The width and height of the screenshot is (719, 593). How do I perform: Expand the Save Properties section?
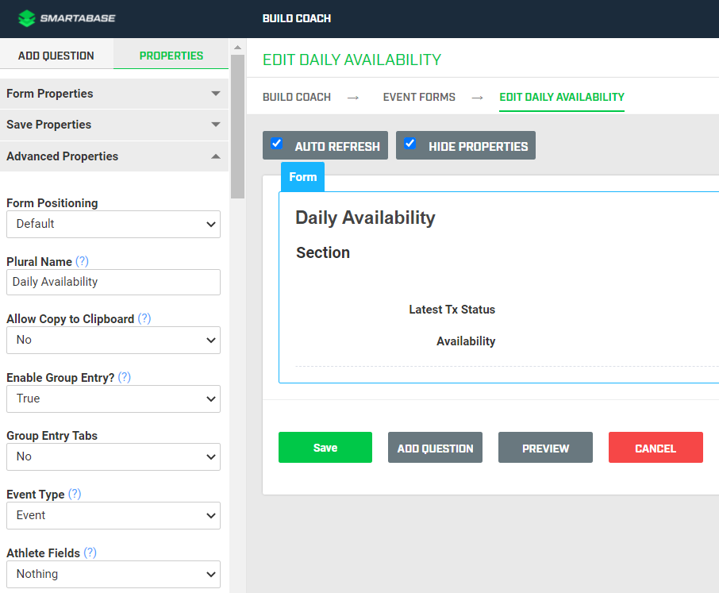[113, 125]
